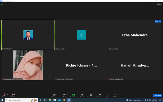
Task: Open Google Chrome from the taskbar
Action: tap(64, 100)
